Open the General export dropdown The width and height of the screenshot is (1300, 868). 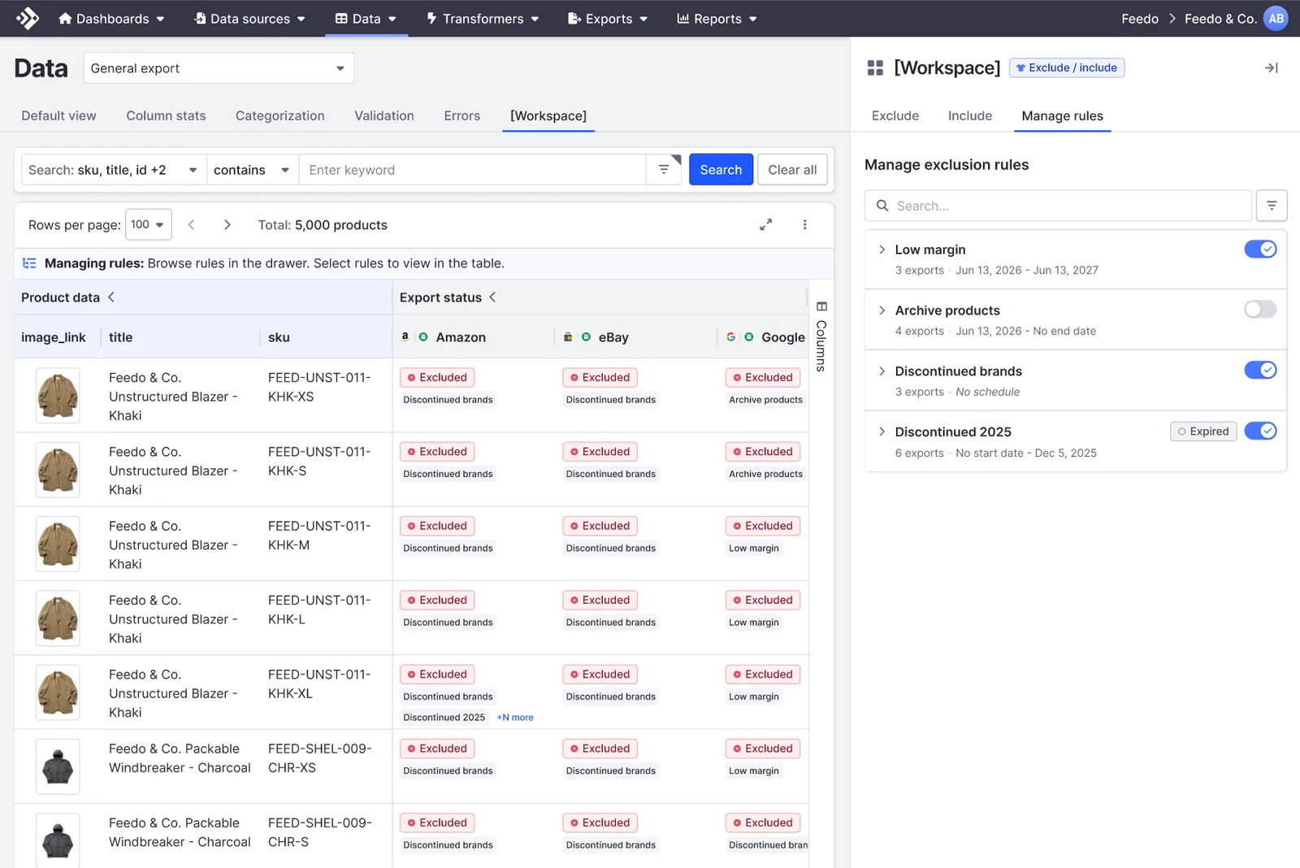[x=219, y=68]
